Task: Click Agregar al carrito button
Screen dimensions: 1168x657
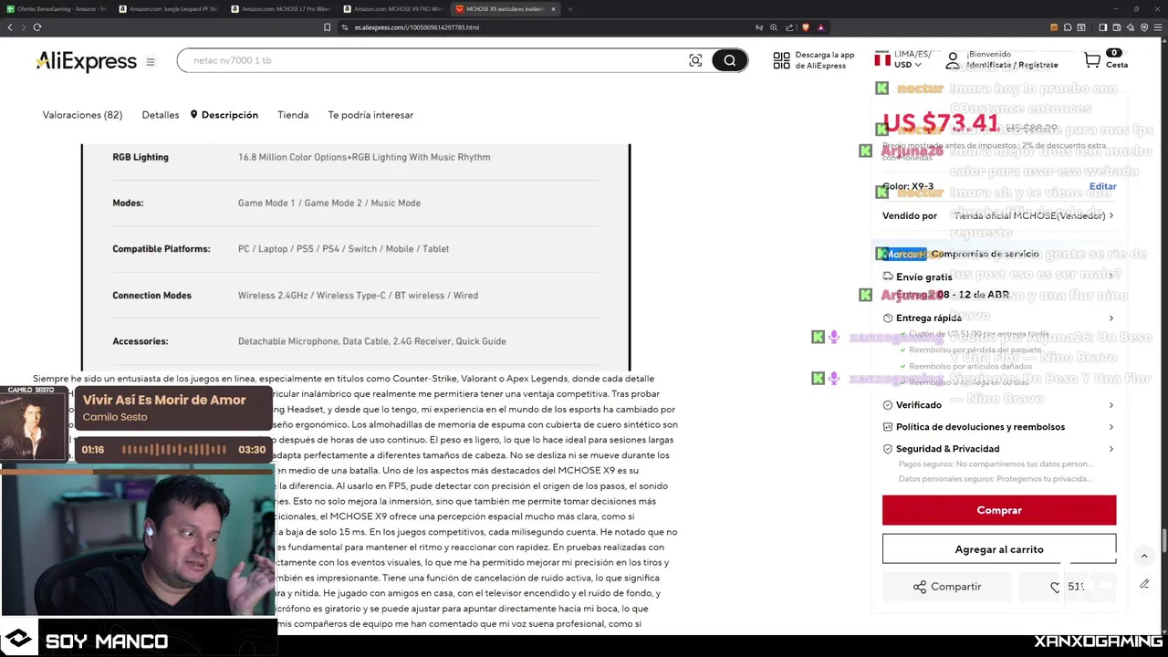Action: click(x=999, y=549)
